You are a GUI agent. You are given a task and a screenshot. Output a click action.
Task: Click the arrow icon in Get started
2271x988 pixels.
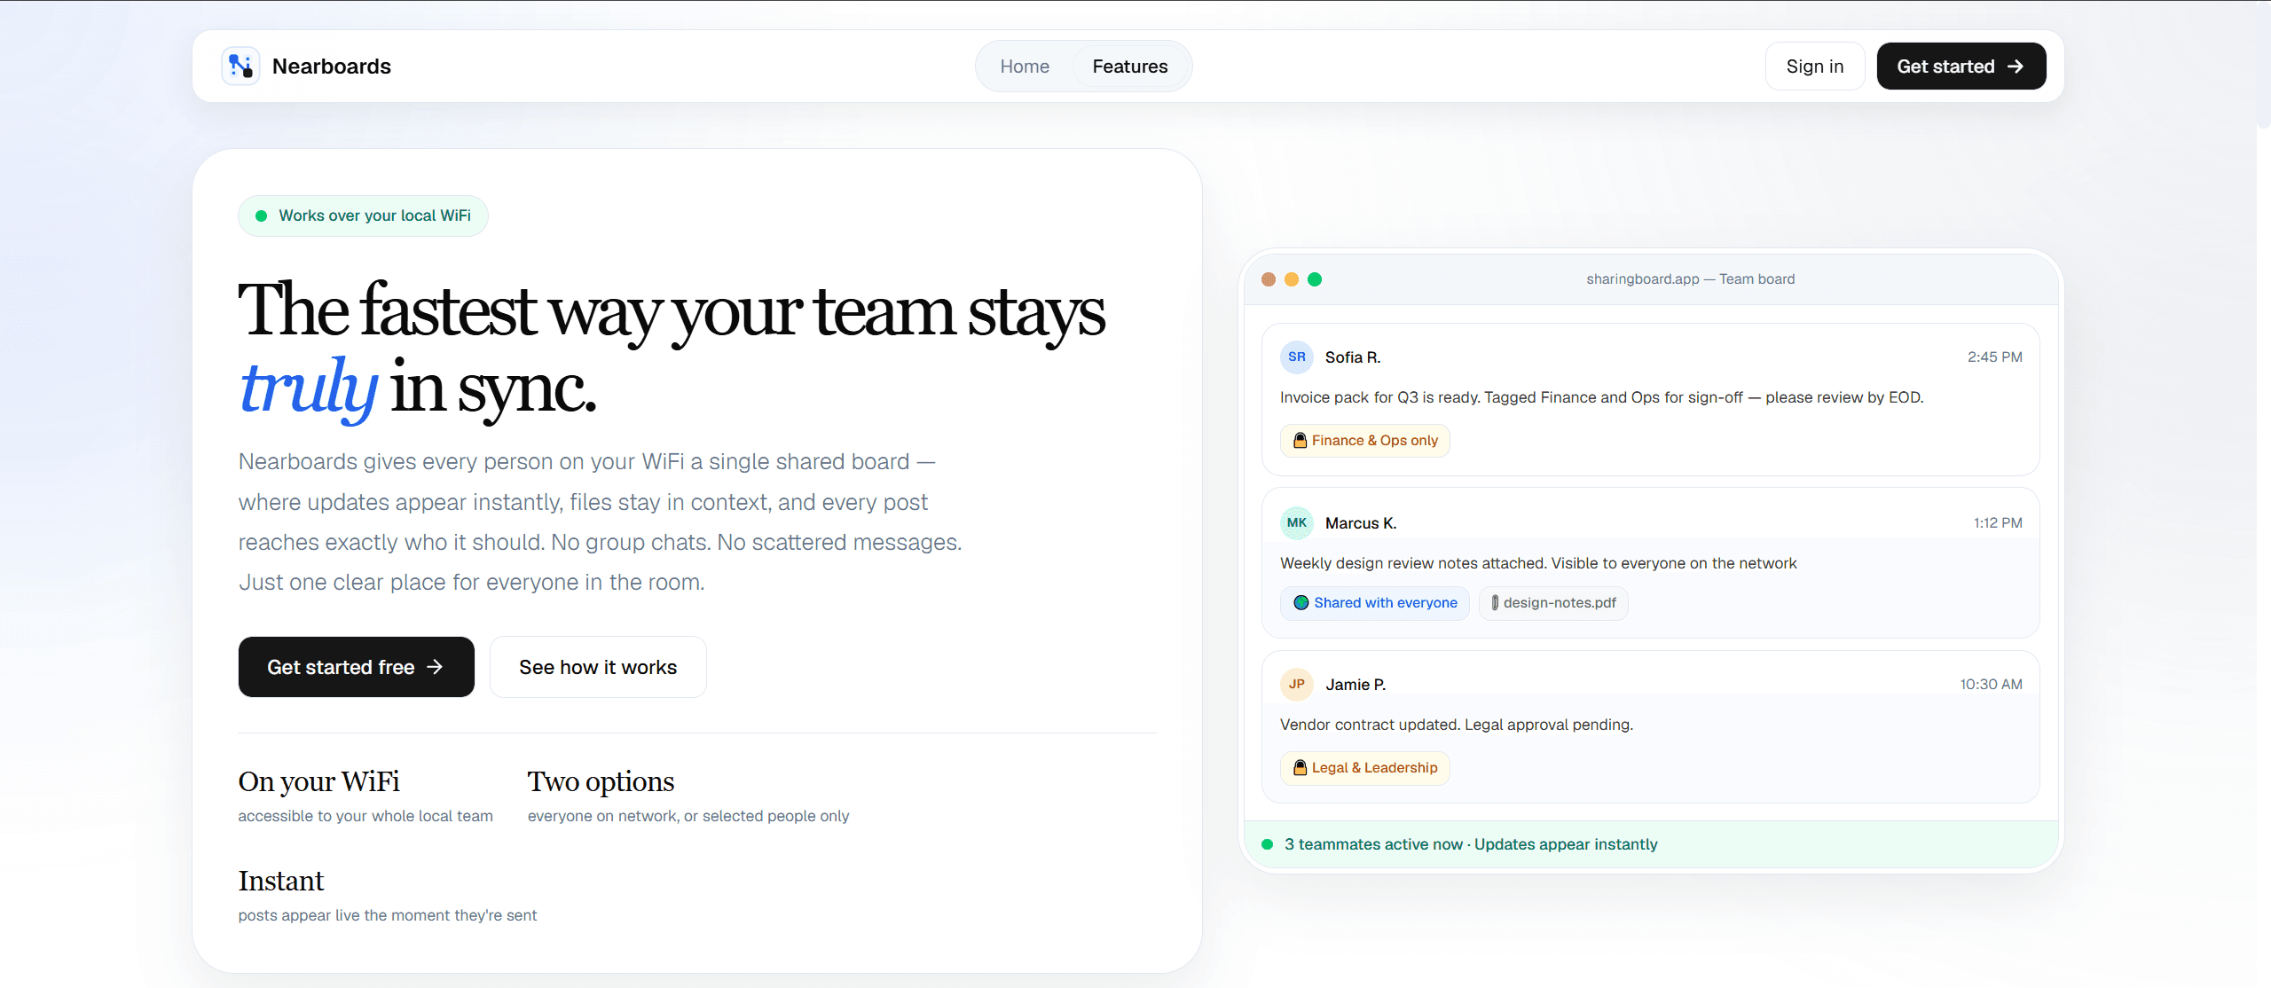coord(2016,67)
